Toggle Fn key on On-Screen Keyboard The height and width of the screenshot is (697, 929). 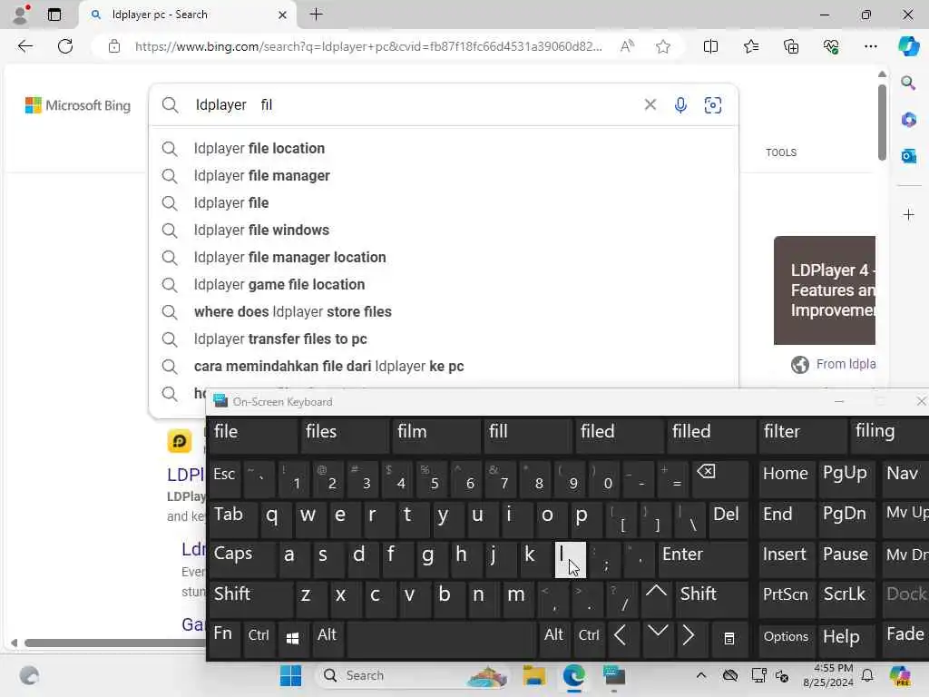click(x=225, y=638)
